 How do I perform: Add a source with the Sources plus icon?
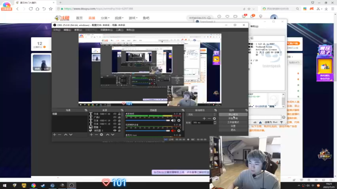pyautogui.click(x=91, y=134)
